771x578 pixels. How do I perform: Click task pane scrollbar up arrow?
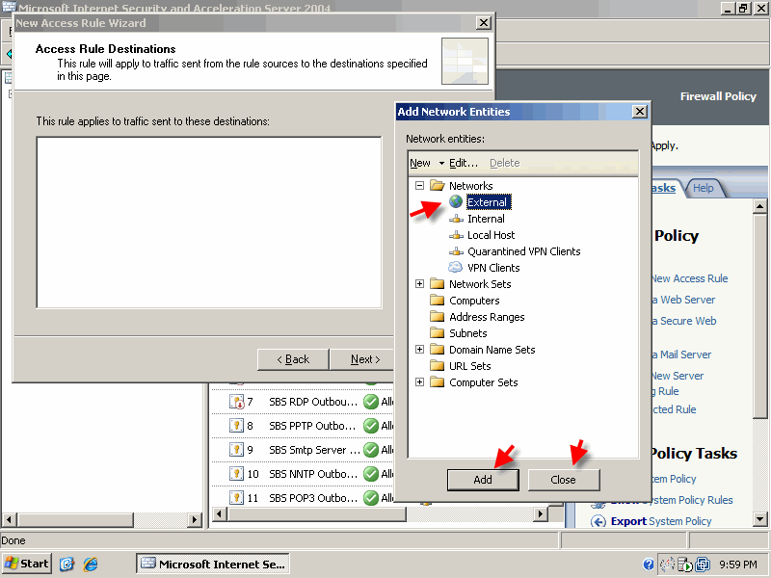point(759,206)
